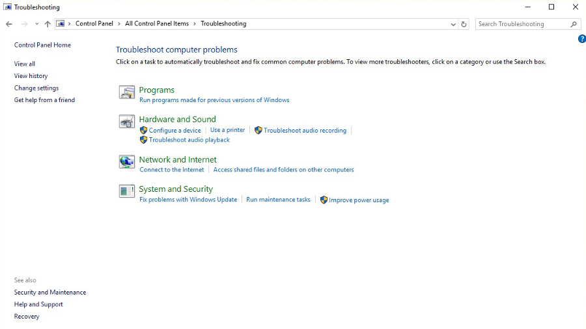This screenshot has width=586, height=329.
Task: Click the System and Security category icon
Action: point(127,191)
